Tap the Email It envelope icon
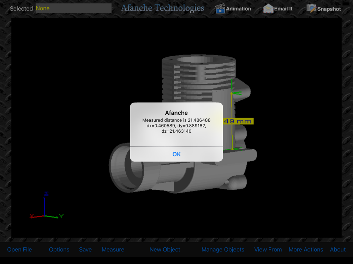The image size is (353, 264). click(x=268, y=9)
